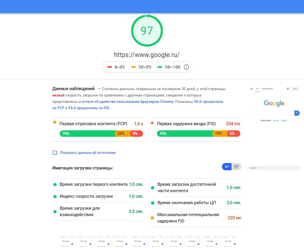Click the last filmstrip thumbnail
Image resolution: width=304 pixels, height=248 pixels.
[228, 242]
